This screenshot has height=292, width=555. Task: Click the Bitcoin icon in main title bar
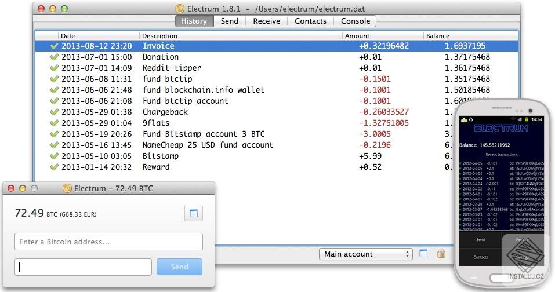[x=180, y=9]
